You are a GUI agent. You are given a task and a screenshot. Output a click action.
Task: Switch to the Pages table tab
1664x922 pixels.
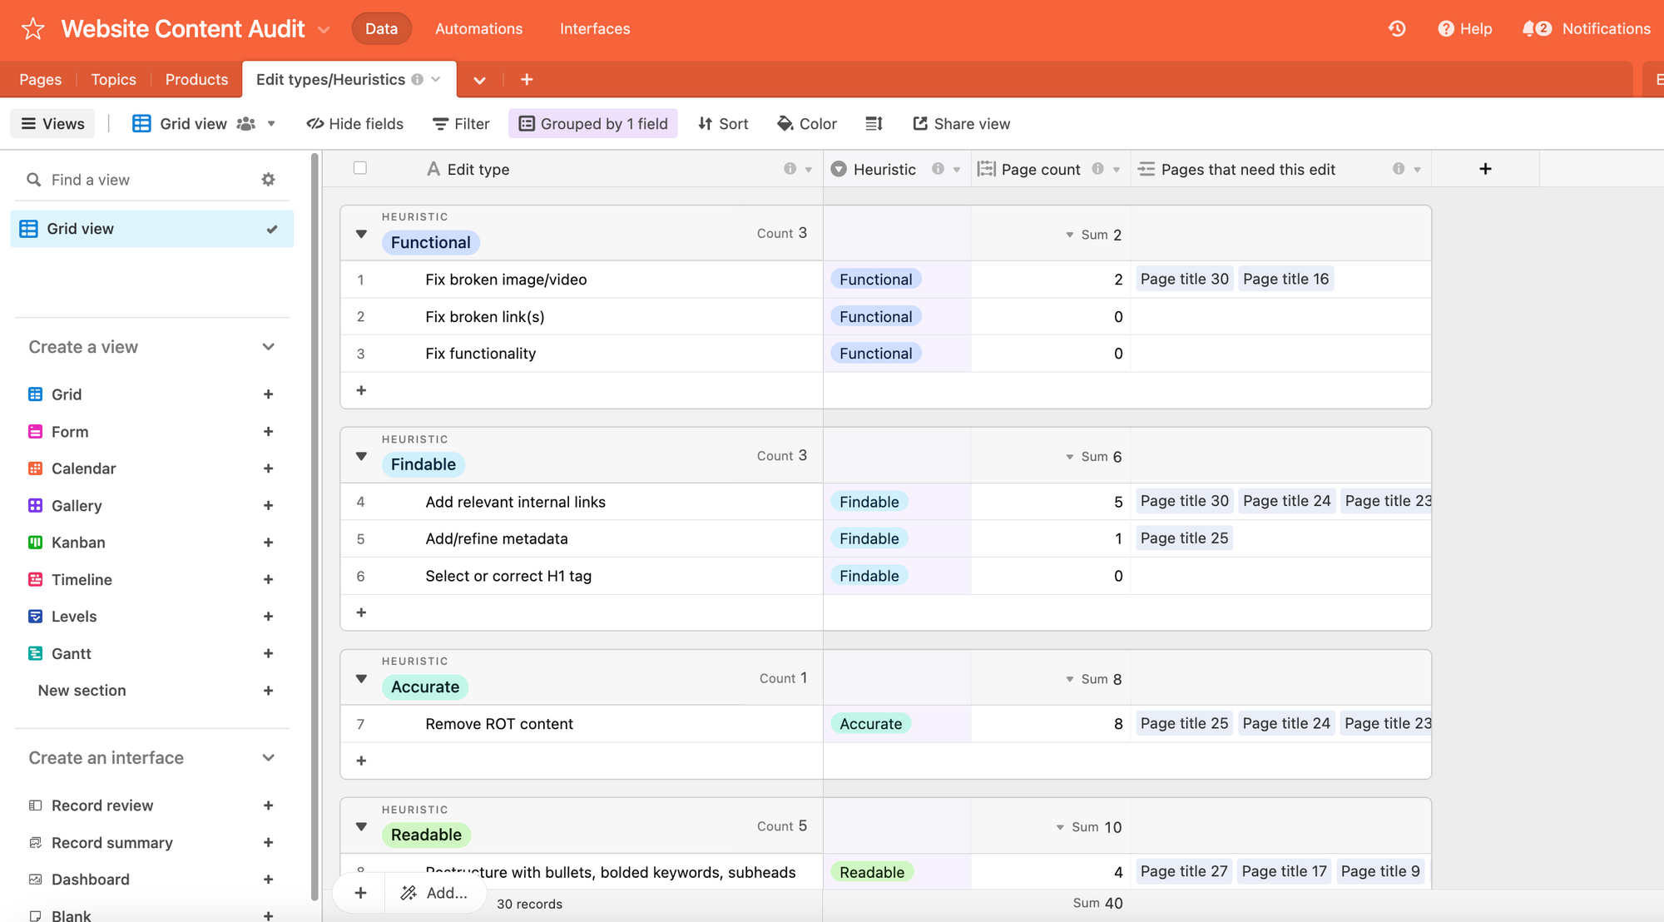[41, 80]
